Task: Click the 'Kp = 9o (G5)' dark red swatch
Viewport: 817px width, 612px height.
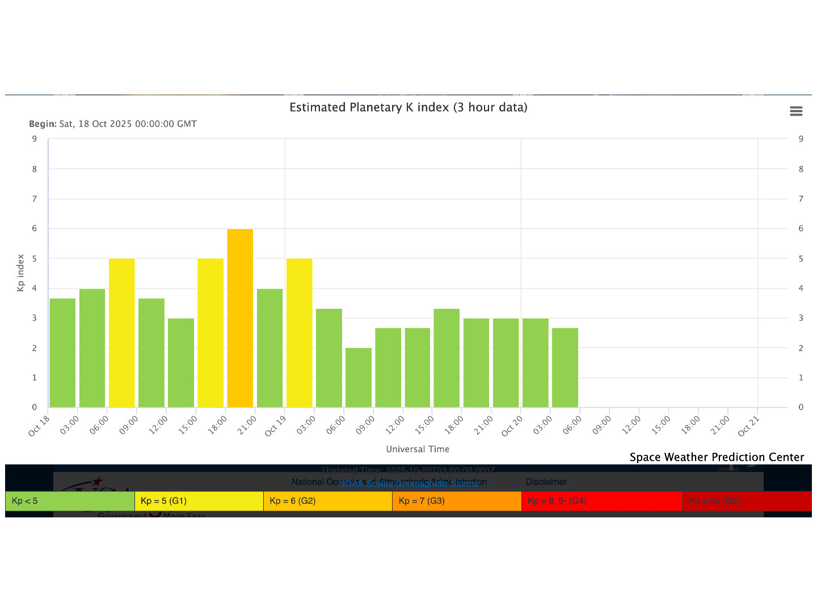Action: [747, 501]
